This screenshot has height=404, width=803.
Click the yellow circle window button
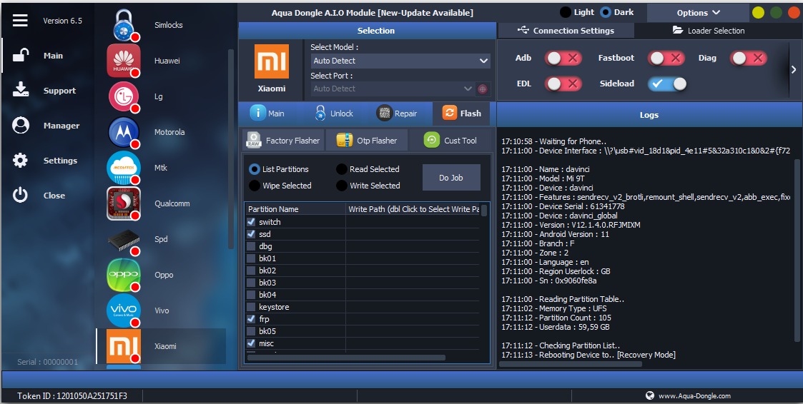[x=758, y=12]
